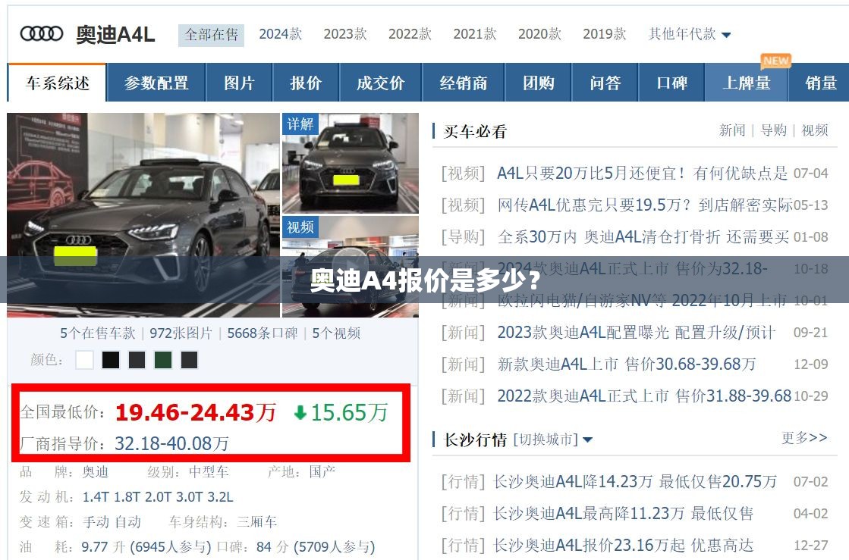Image resolution: width=849 pixels, height=560 pixels.
Task: Switch to the 参数配置 tab
Action: 156,83
